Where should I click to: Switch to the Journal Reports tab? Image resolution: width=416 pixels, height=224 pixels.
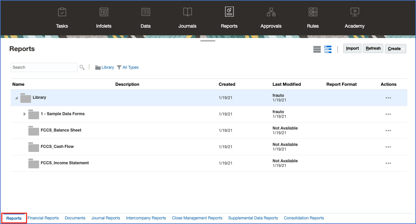(106, 218)
